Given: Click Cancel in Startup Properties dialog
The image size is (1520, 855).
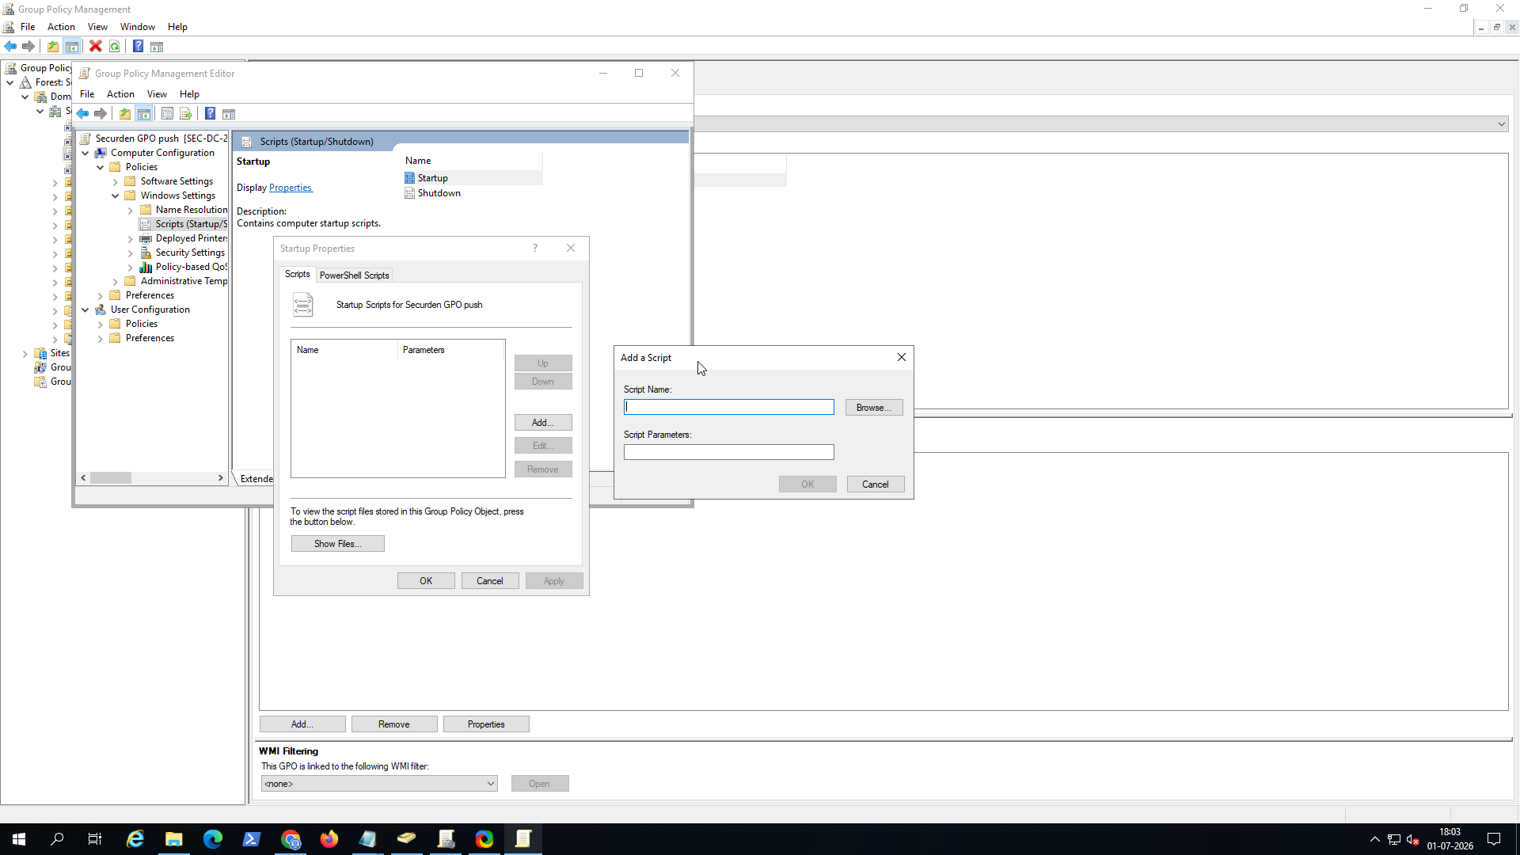Looking at the screenshot, I should click(x=490, y=581).
